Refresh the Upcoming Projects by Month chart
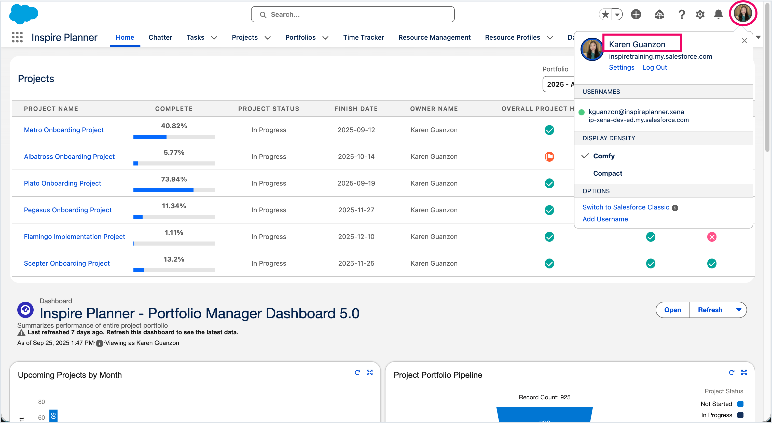This screenshot has height=423, width=772. coord(357,372)
